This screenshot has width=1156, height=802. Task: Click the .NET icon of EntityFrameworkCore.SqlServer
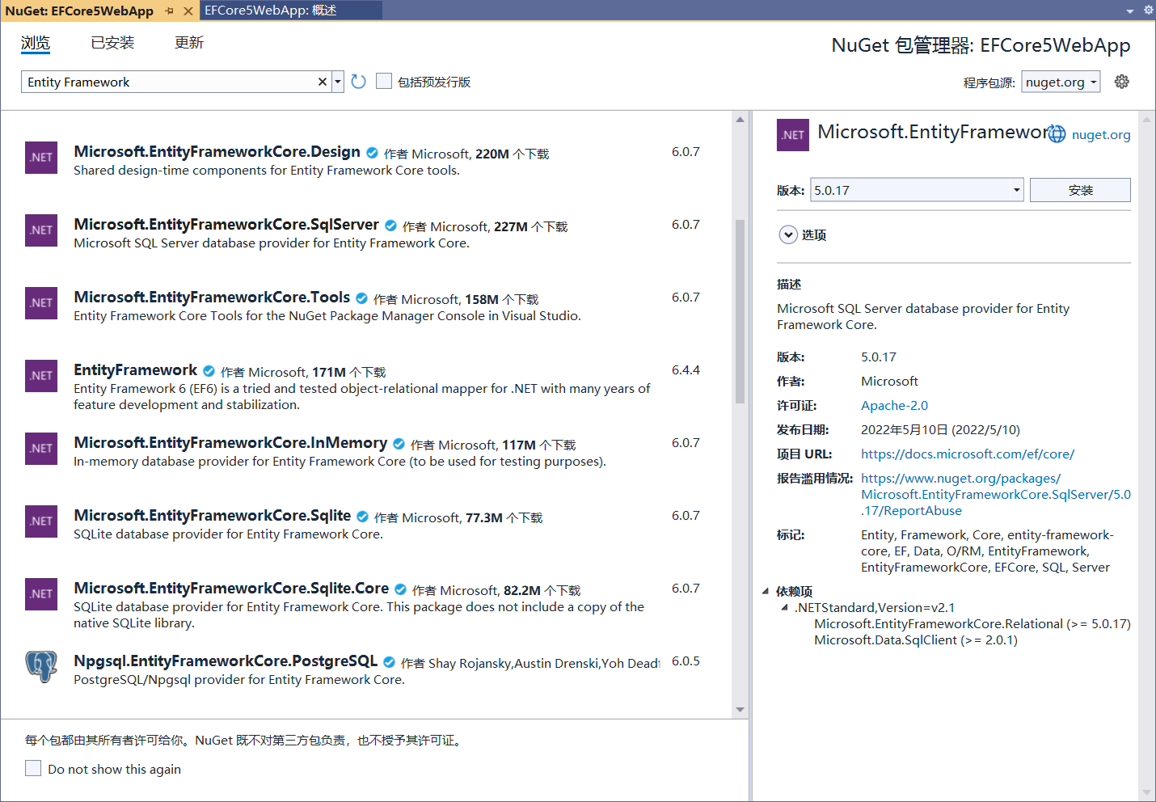[41, 230]
